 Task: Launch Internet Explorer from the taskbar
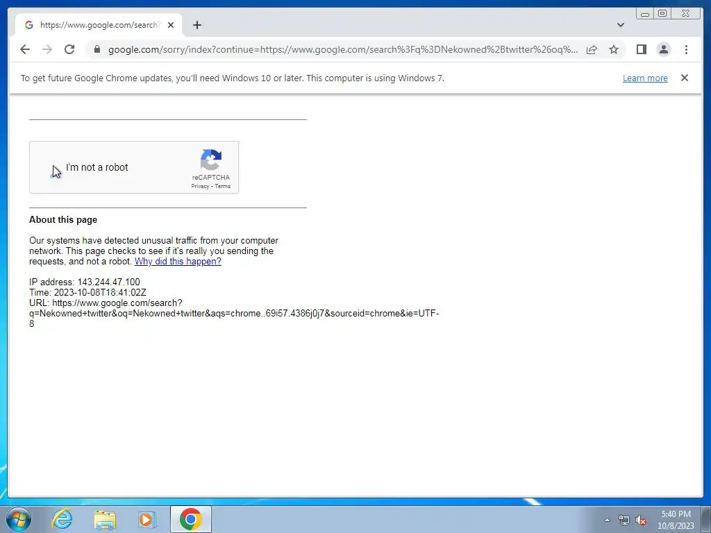tap(62, 519)
